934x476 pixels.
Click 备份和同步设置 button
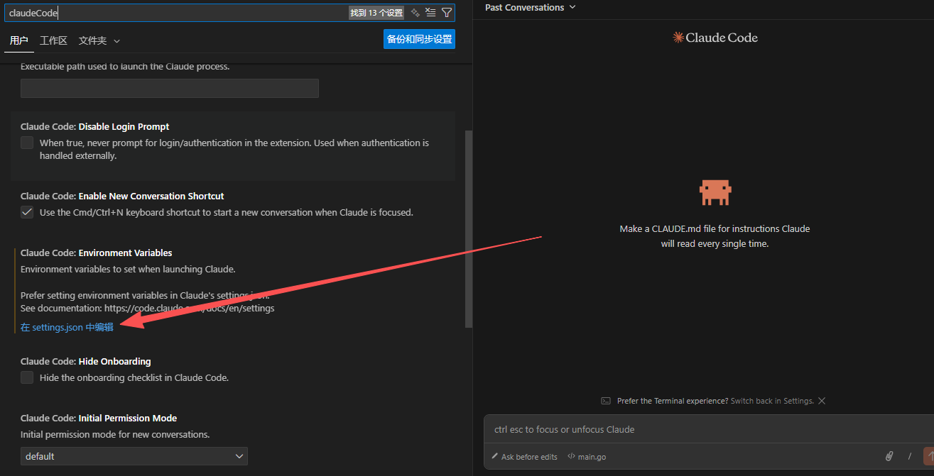tap(419, 39)
